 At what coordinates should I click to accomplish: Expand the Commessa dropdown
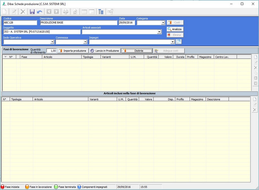85,42
